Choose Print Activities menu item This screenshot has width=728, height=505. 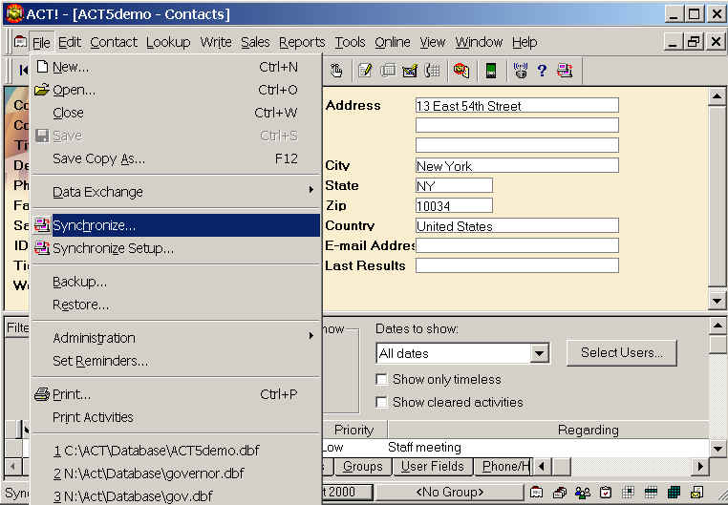tap(176, 417)
